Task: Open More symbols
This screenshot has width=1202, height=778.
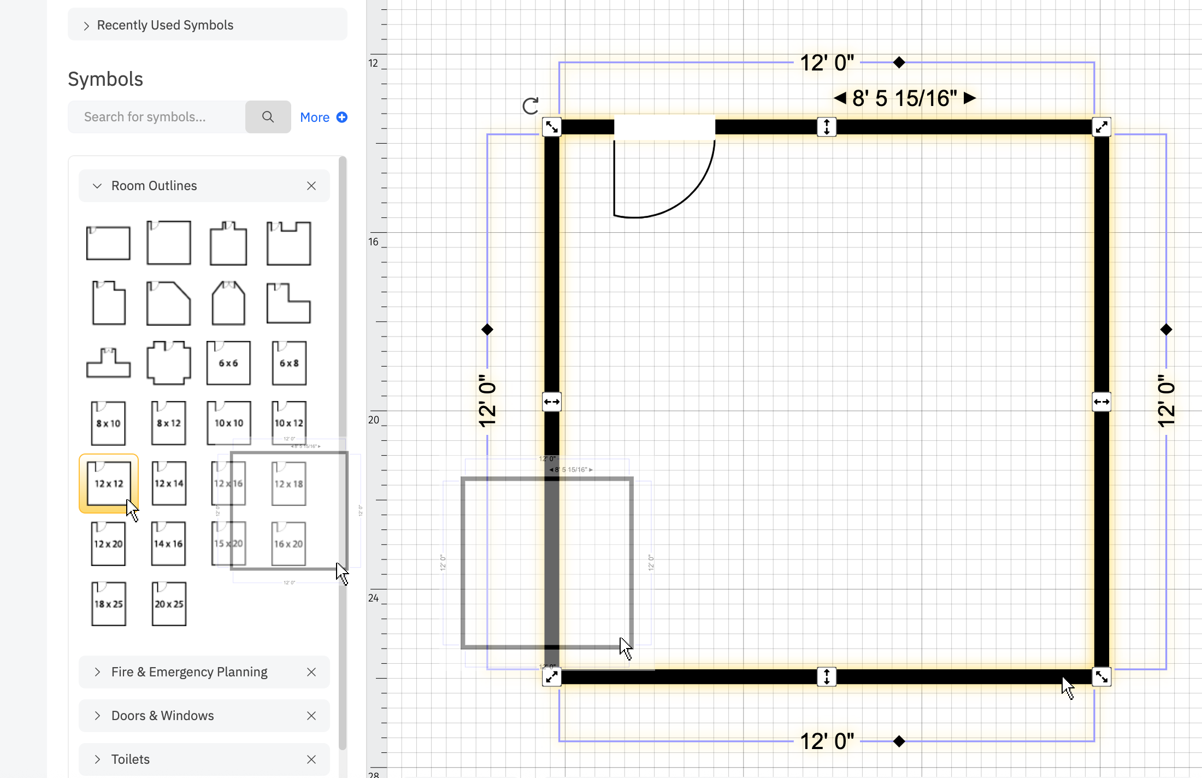Action: [323, 117]
